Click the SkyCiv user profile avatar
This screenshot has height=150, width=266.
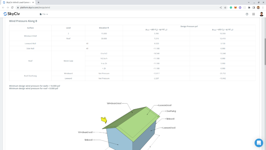(x=261, y=14)
